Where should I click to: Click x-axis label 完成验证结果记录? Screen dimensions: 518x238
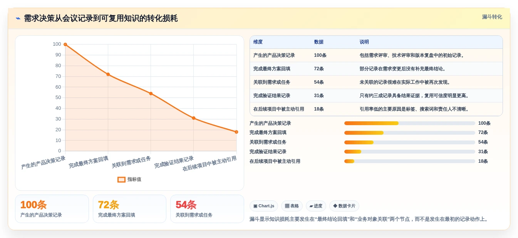click(174, 162)
